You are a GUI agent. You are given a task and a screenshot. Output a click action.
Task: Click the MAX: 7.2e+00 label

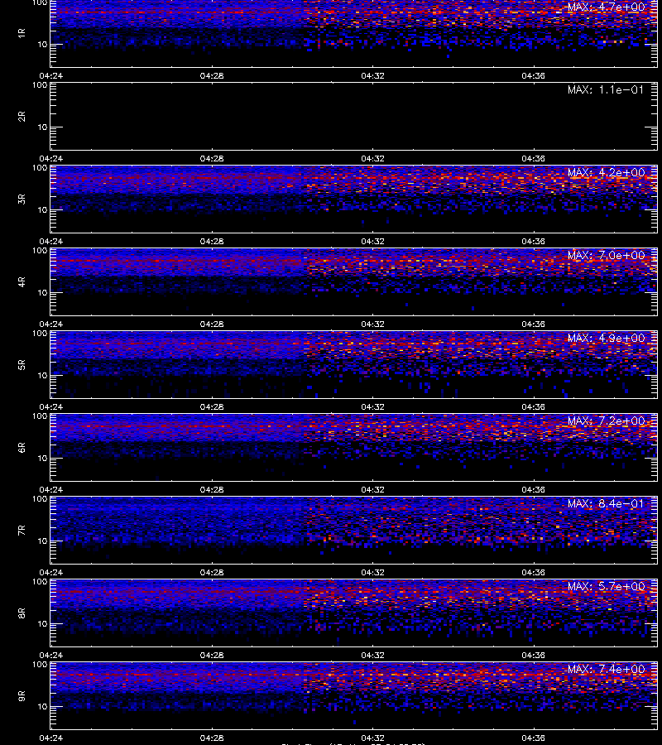pos(606,421)
